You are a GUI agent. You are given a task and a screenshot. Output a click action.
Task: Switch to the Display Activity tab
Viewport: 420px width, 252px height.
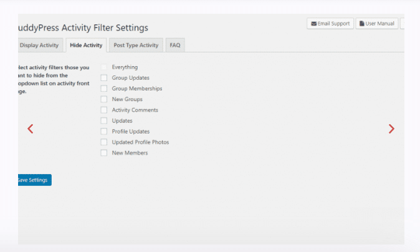[40, 45]
